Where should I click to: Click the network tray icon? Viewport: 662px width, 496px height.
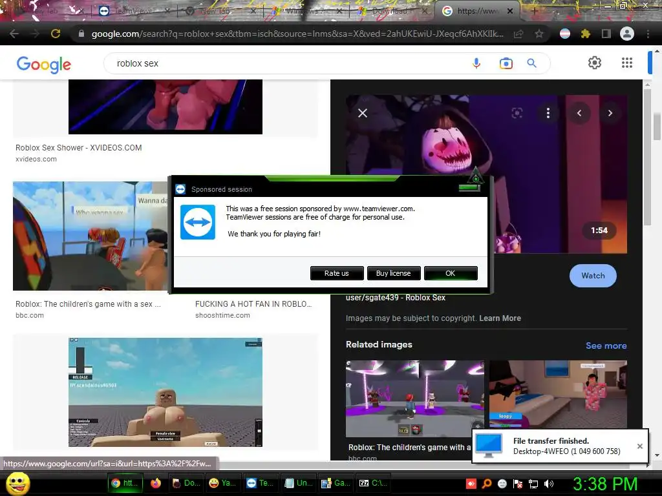[x=533, y=484]
